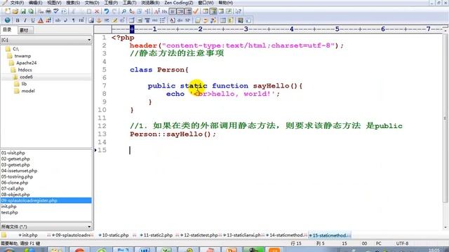This screenshot has width=449, height=252.
Task: Open the Zen Coding(Z) menu
Action: click(179, 3)
